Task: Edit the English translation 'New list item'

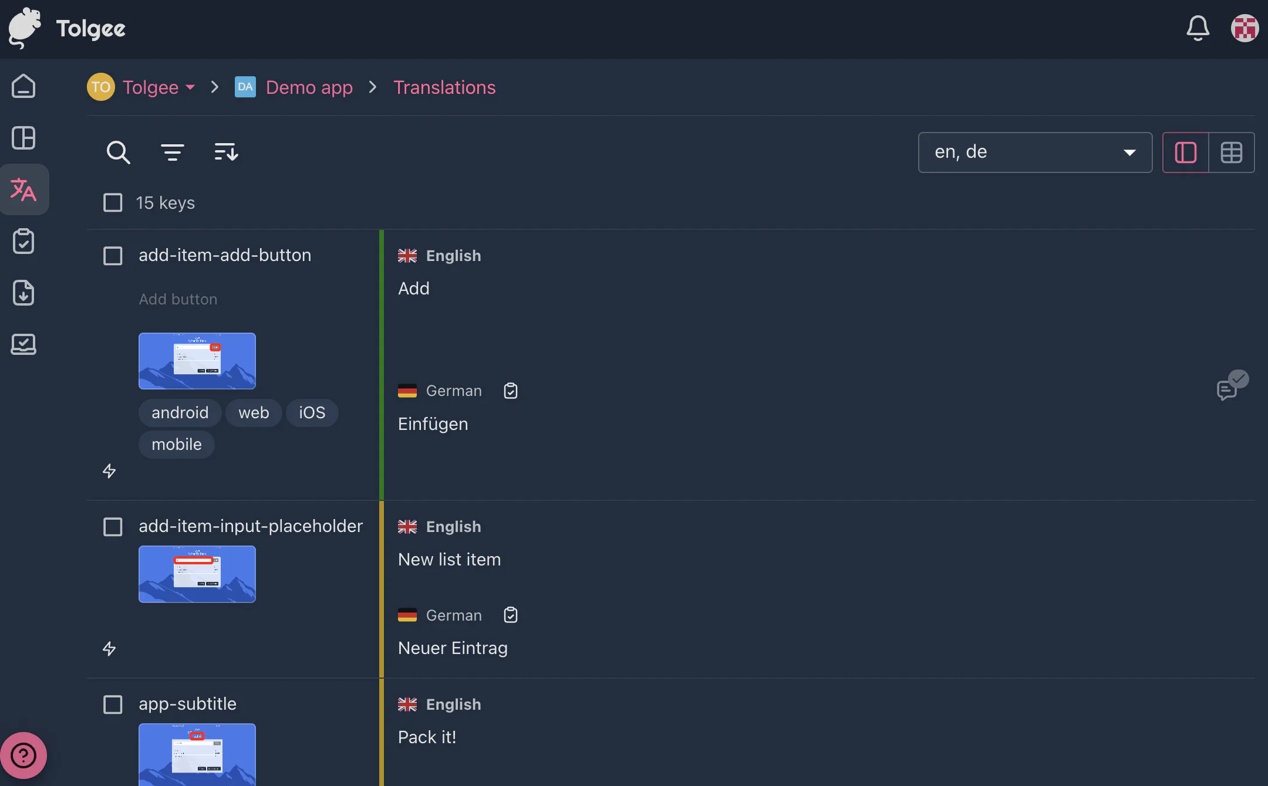Action: click(x=450, y=560)
